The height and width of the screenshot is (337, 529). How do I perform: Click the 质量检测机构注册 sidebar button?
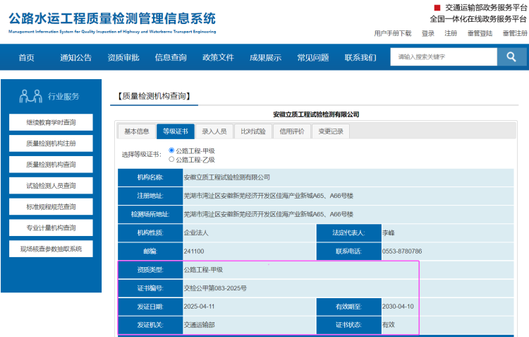(x=51, y=143)
